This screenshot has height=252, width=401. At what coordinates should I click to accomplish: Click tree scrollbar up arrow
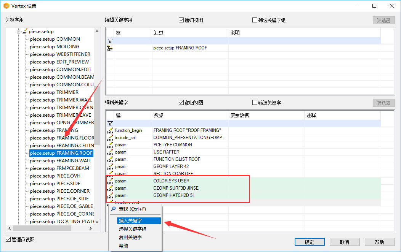pyautogui.click(x=97, y=31)
